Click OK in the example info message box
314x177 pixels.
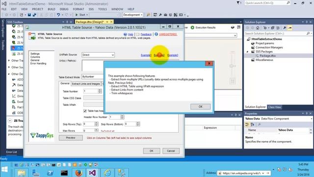click(x=200, y=107)
